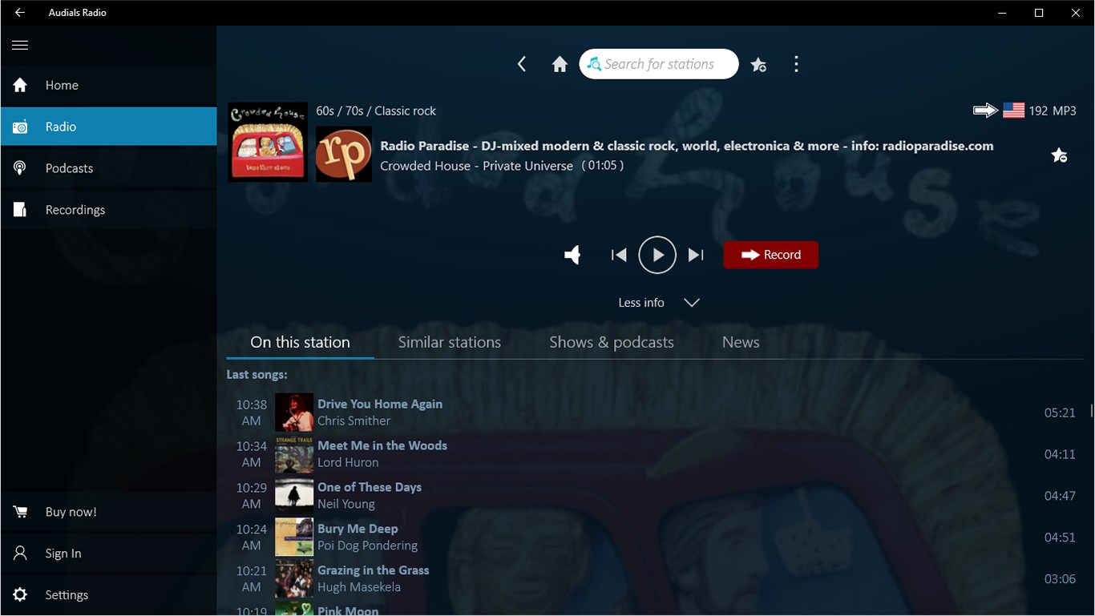
Task: Click the Radio Paradise station logo
Action: point(344,154)
